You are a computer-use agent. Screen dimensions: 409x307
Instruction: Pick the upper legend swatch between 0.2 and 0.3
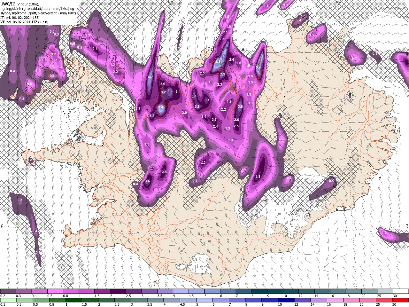coord(8,291)
